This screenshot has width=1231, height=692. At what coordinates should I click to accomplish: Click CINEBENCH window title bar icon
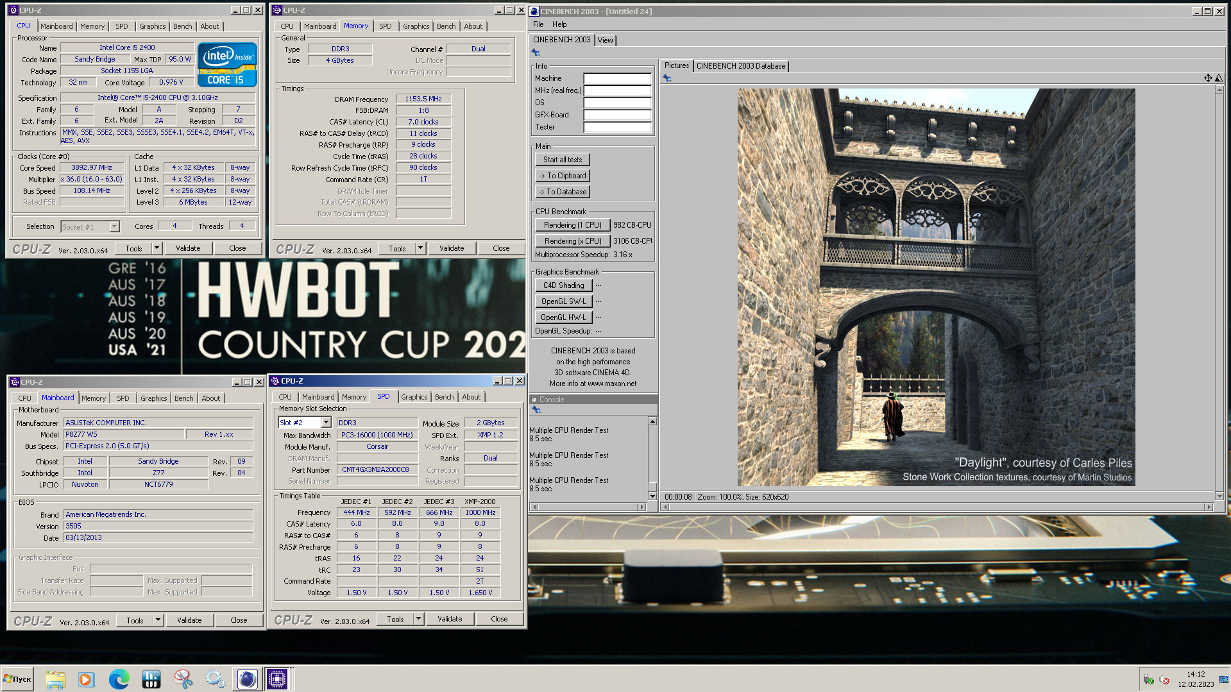(534, 11)
